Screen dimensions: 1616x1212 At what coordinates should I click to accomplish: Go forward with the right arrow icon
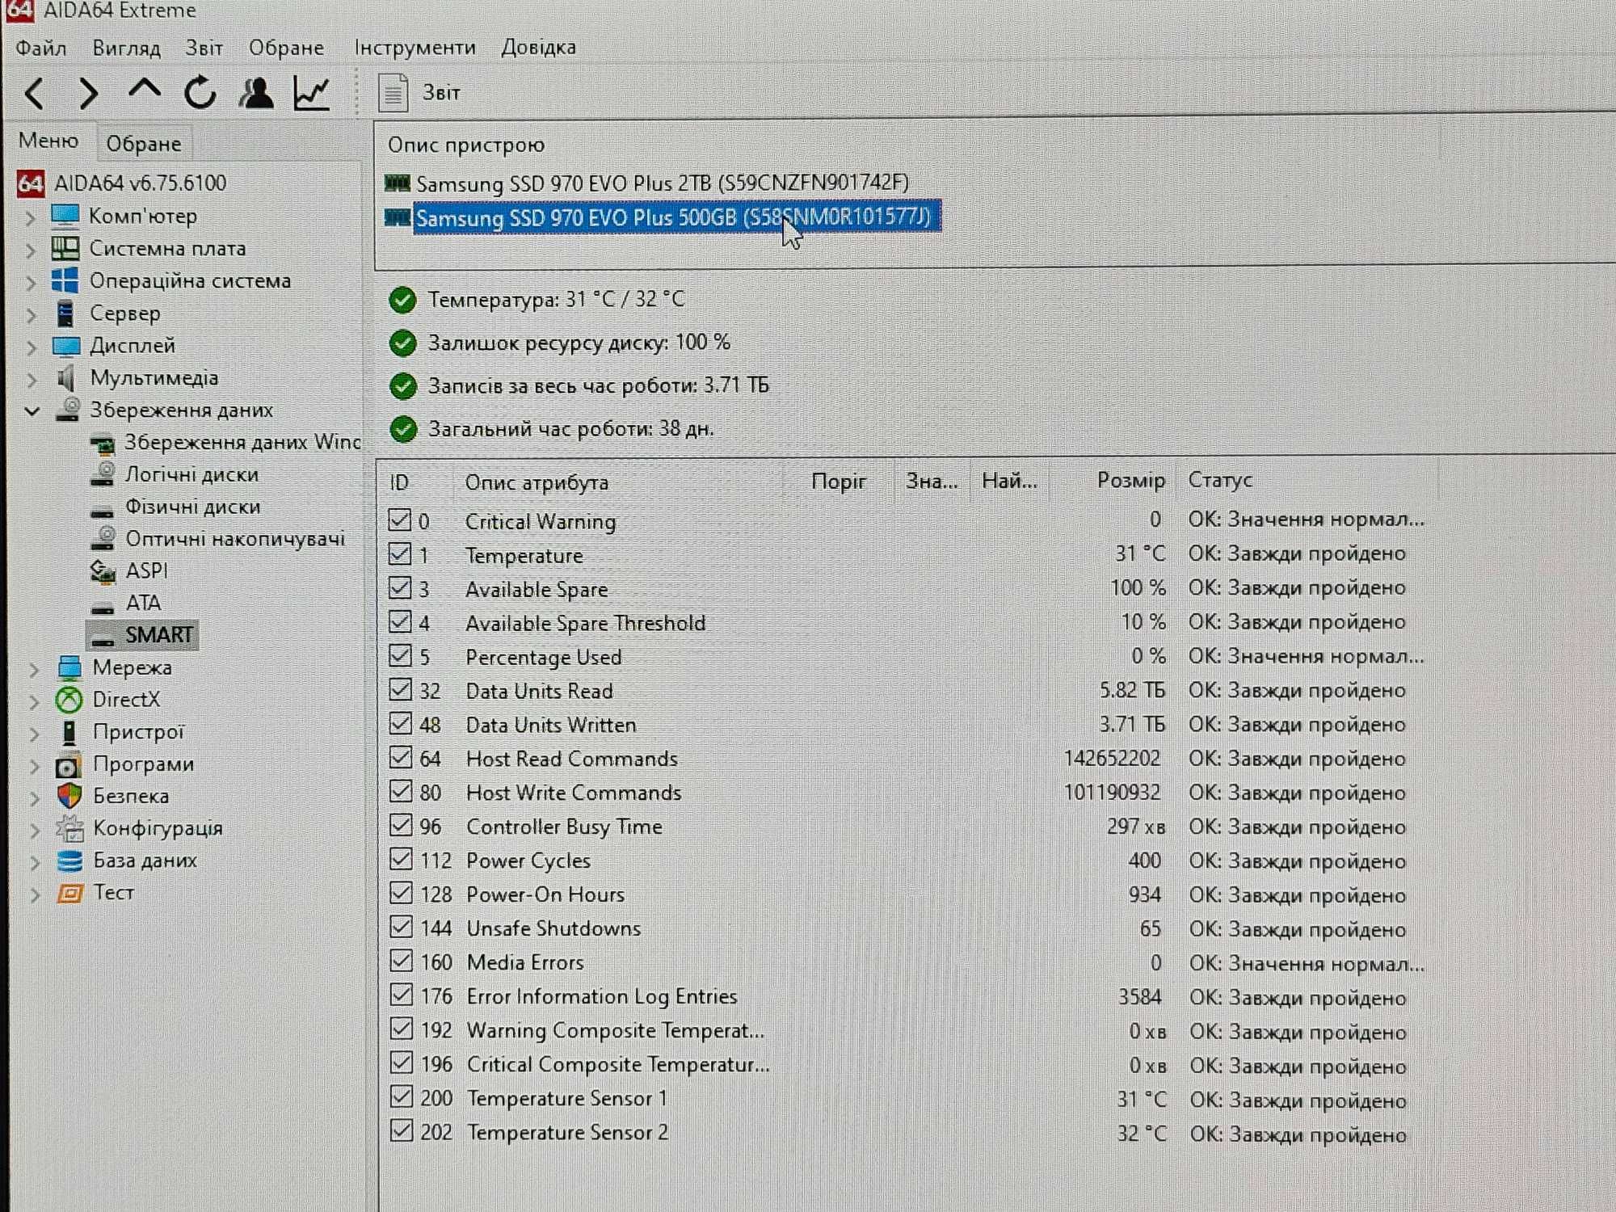pyautogui.click(x=88, y=94)
